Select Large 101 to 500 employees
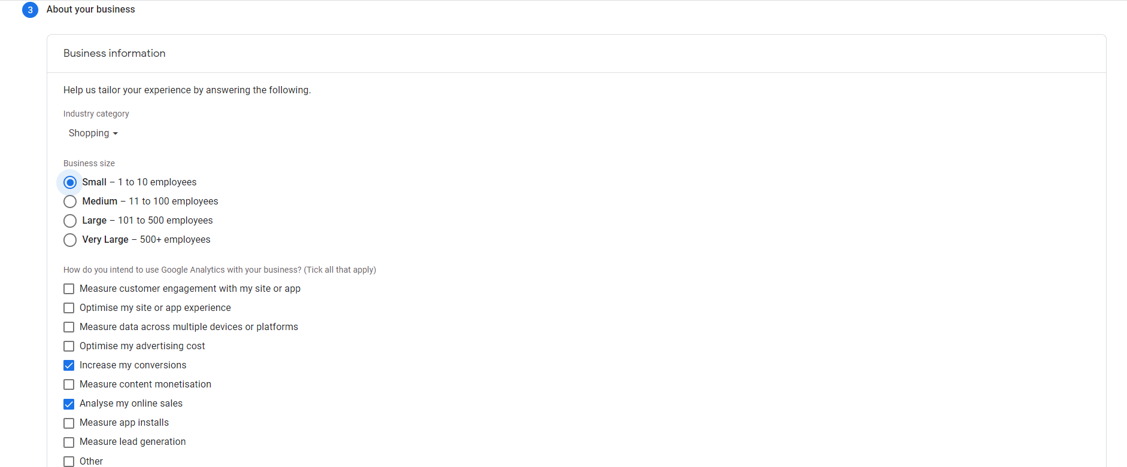Viewport: 1127px width, 467px height. 70,221
